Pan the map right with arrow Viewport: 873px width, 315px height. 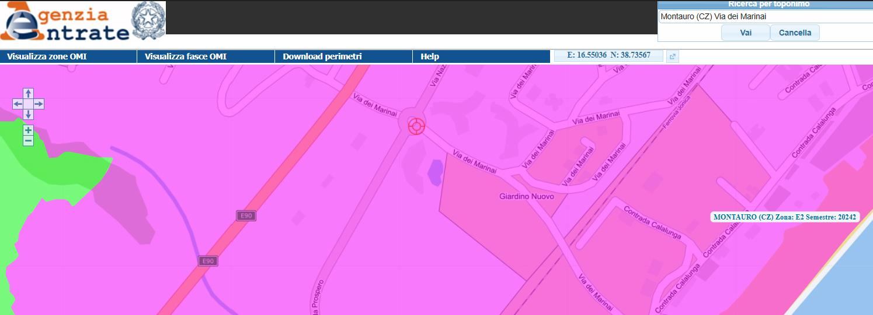tap(39, 104)
